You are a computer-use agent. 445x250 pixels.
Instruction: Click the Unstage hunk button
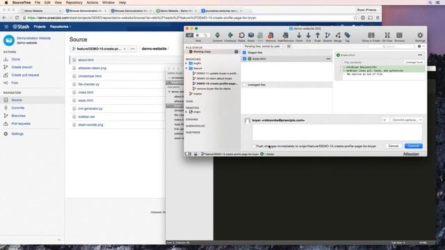point(414,62)
